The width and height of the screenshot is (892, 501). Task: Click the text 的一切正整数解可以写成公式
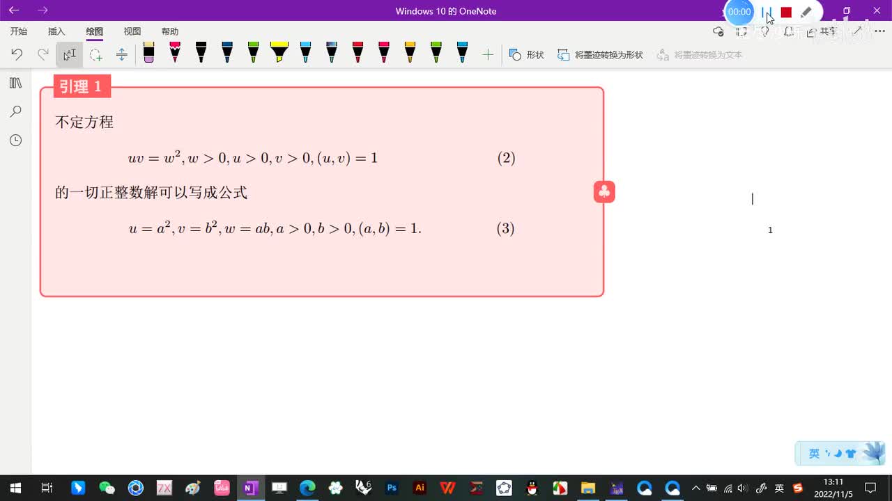pyautogui.click(x=151, y=193)
